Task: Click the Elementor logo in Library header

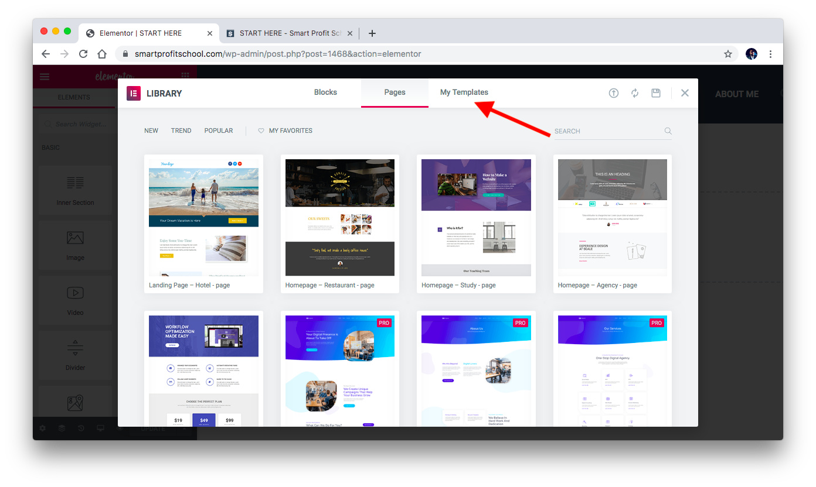Action: 134,93
